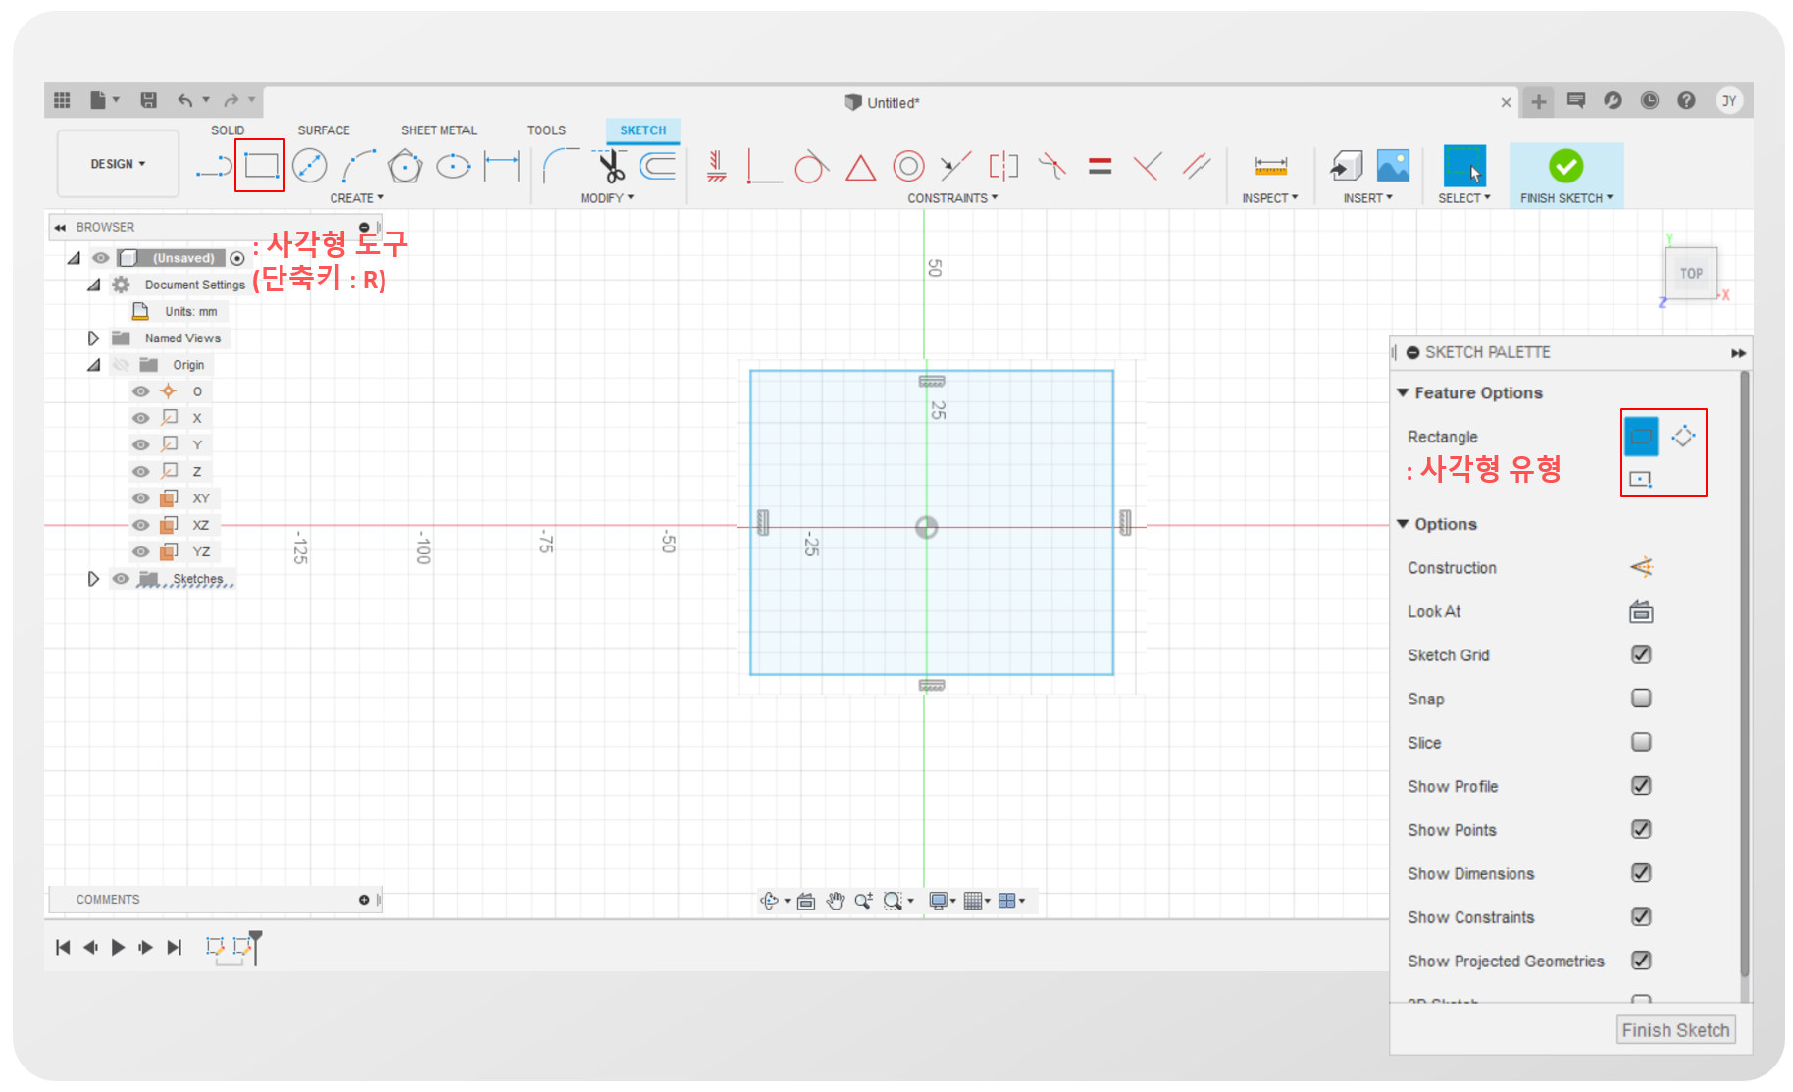Open the CREATE dropdown menu
Screen dimensions: 1793x1092
(x=356, y=198)
